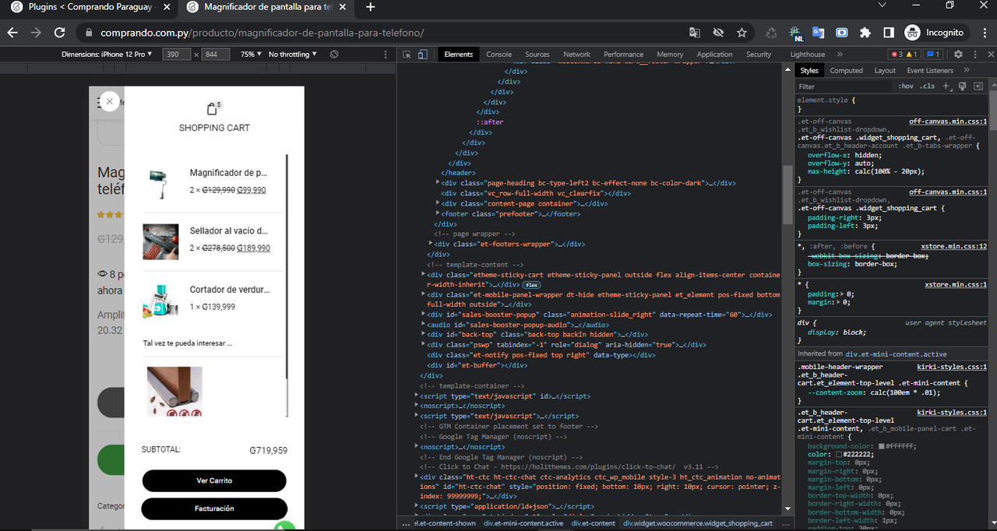This screenshot has width=997, height=531.
Task: Click Sellador al vacio d... cart item title
Action: coord(229,231)
